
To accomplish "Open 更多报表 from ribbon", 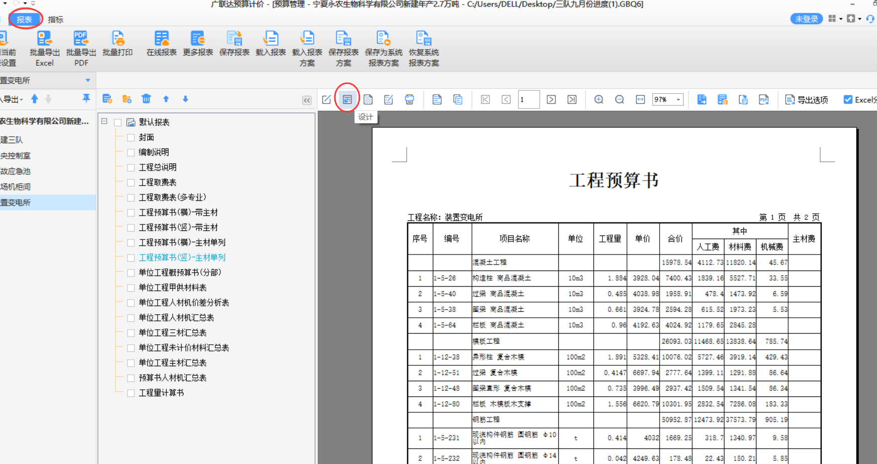I will click(x=198, y=44).
